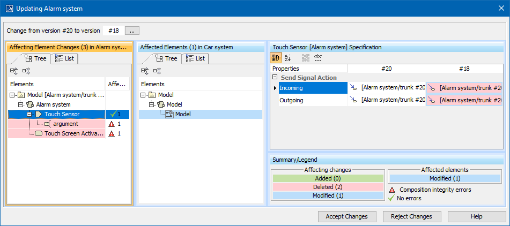Toggle categorized view in Specification panel
Image resolution: width=510 pixels, height=226 pixels.
(276, 58)
